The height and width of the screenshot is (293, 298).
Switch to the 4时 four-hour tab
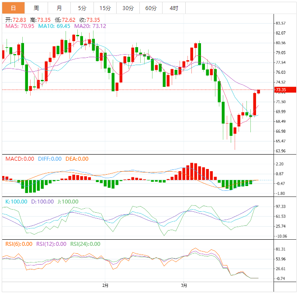click(x=173, y=8)
